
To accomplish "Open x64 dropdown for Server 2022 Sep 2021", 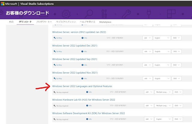I will tap(147, 65).
